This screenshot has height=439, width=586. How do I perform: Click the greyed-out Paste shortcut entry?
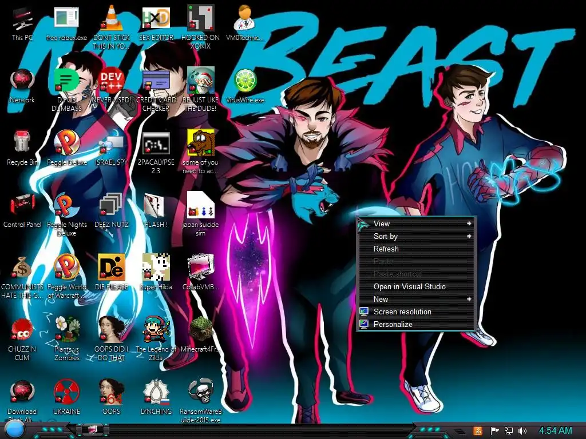tap(416, 274)
